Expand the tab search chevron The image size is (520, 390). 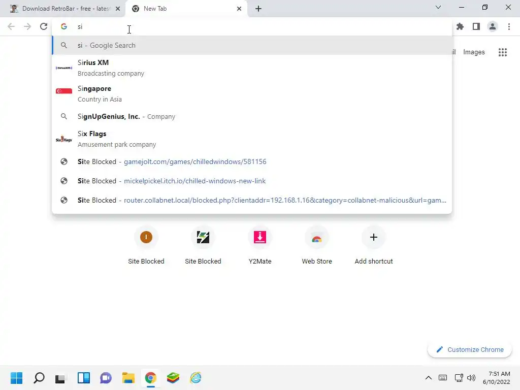click(x=438, y=7)
